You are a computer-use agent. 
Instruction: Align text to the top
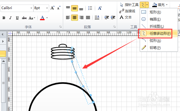click(68, 8)
